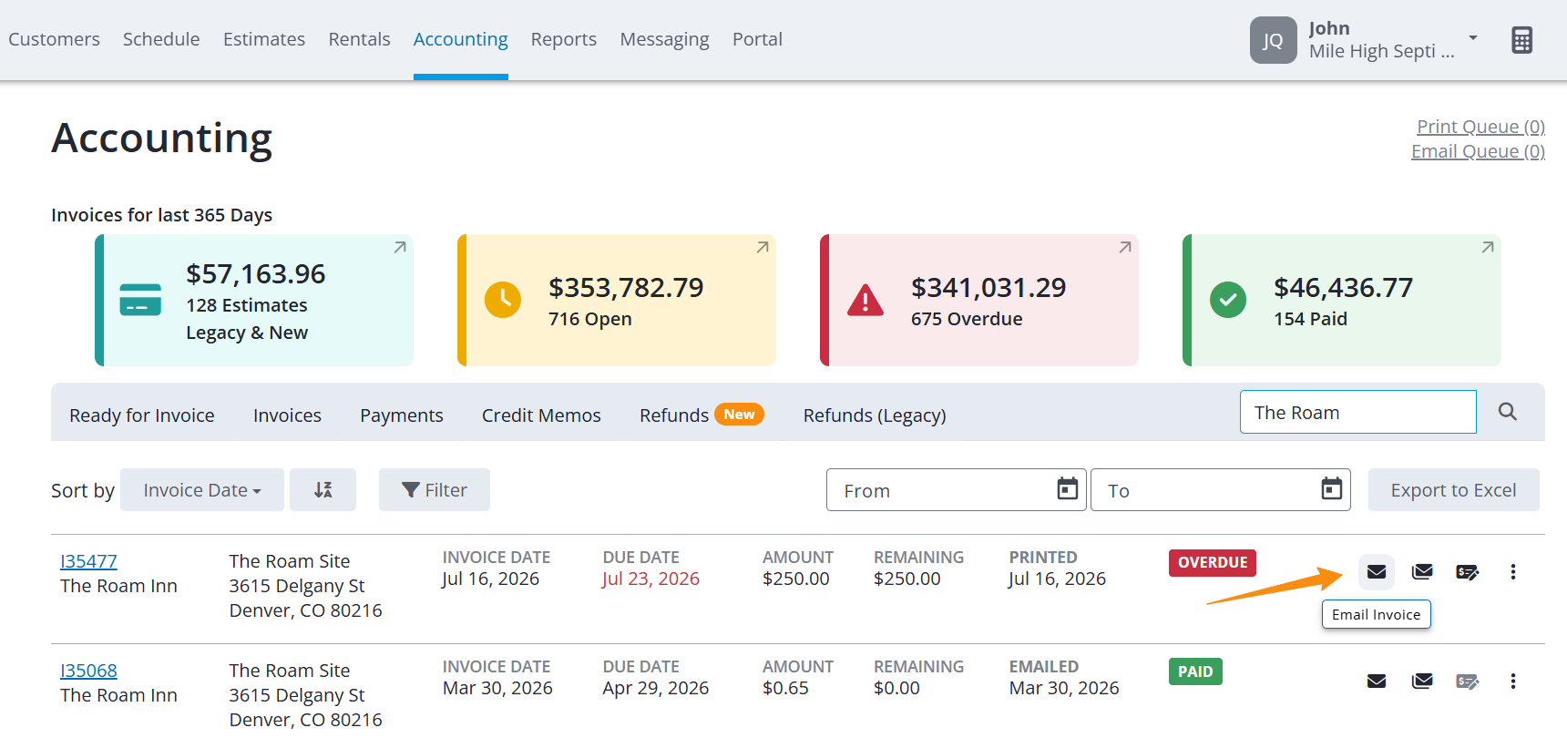1567x738 pixels.
Task: Open the To date calendar picker
Action: (1332, 489)
